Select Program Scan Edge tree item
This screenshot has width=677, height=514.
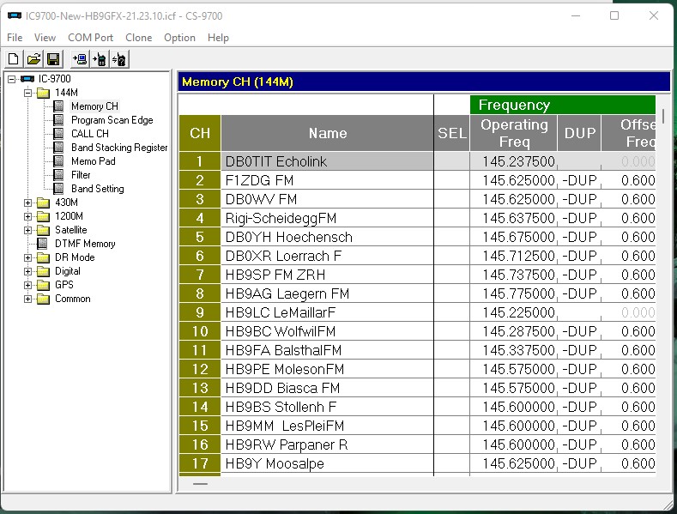click(x=112, y=120)
